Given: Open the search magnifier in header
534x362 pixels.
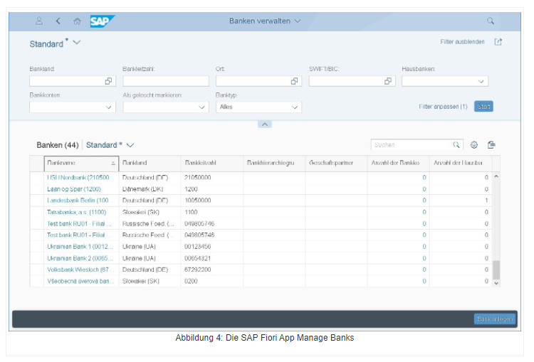Looking at the screenshot, I should pos(490,21).
